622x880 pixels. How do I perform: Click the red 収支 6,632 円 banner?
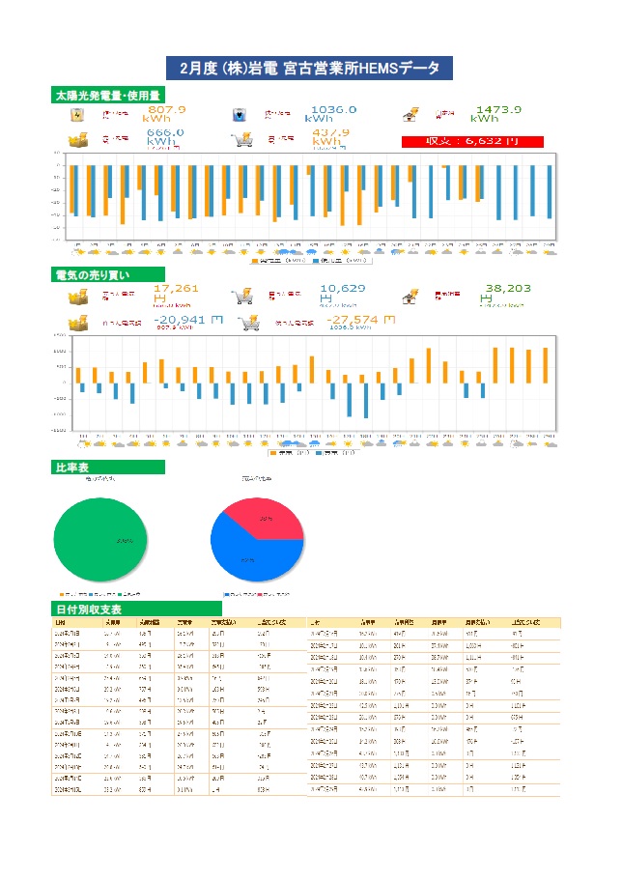click(x=472, y=141)
